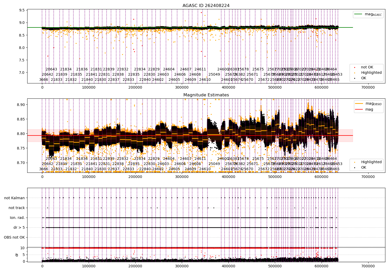
Task: Click the '300000' x-tick under the middle plot
Action: coord(182,177)
